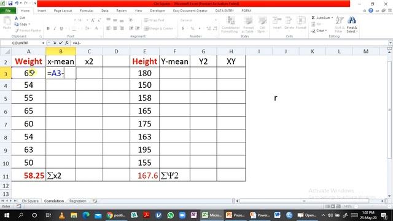This screenshot has height=221, width=393.
Task: Click the Undo arrow icon
Action: pos(17,4)
